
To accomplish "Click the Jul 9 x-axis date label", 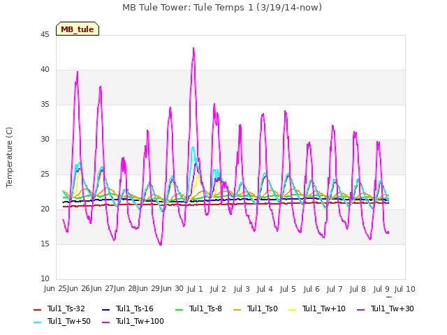I will point(381,289).
